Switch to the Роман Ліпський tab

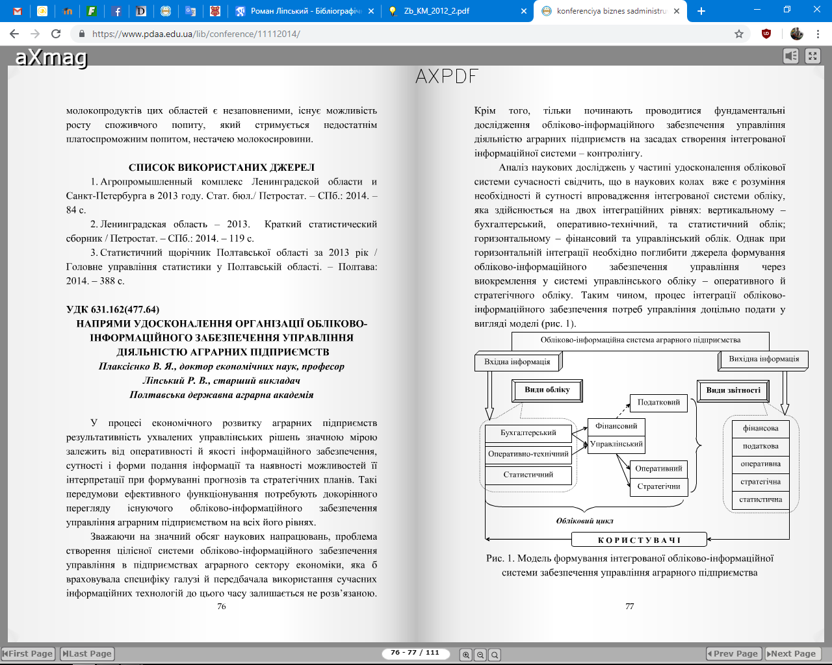click(305, 11)
